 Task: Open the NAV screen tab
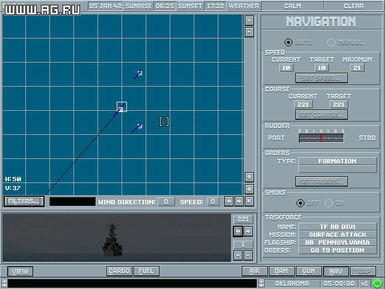(x=336, y=272)
